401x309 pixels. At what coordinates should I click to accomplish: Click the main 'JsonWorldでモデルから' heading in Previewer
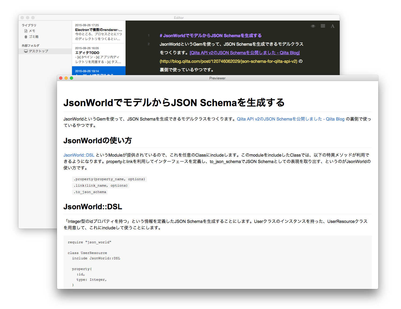174,103
